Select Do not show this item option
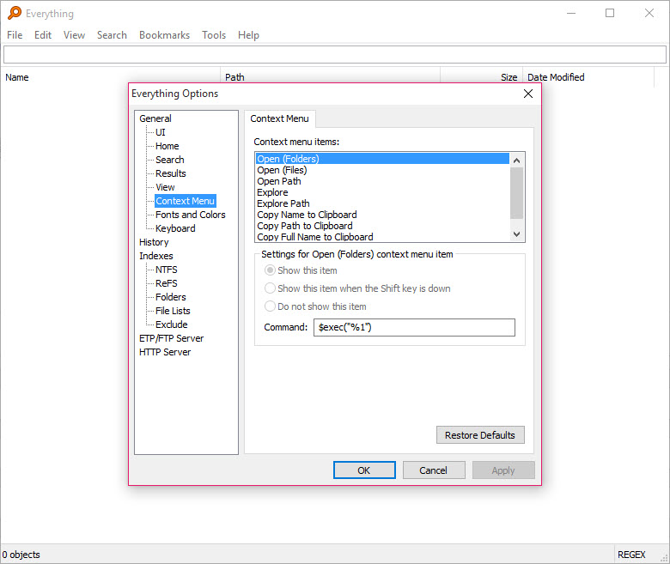670x564 pixels. point(270,306)
